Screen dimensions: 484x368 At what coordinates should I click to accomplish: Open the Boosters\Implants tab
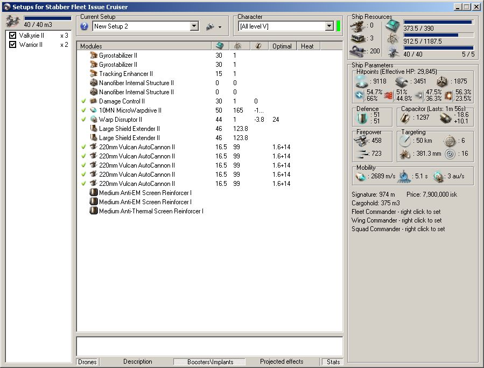pyautogui.click(x=210, y=362)
